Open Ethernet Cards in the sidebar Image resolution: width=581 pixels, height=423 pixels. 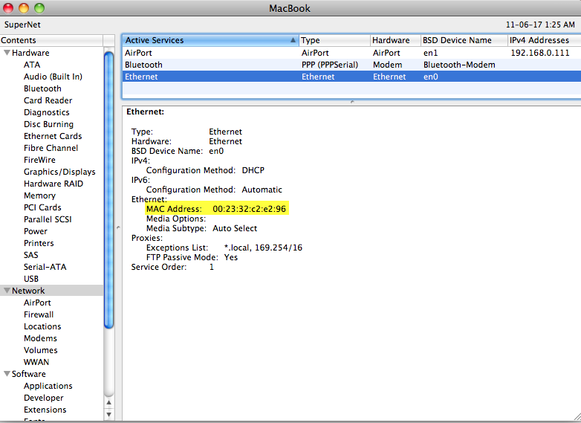click(53, 136)
